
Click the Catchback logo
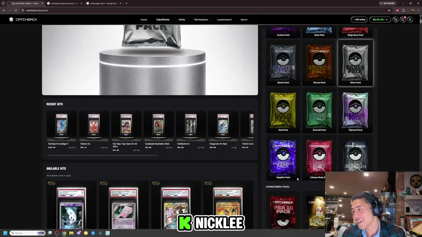pyautogui.click(x=23, y=19)
